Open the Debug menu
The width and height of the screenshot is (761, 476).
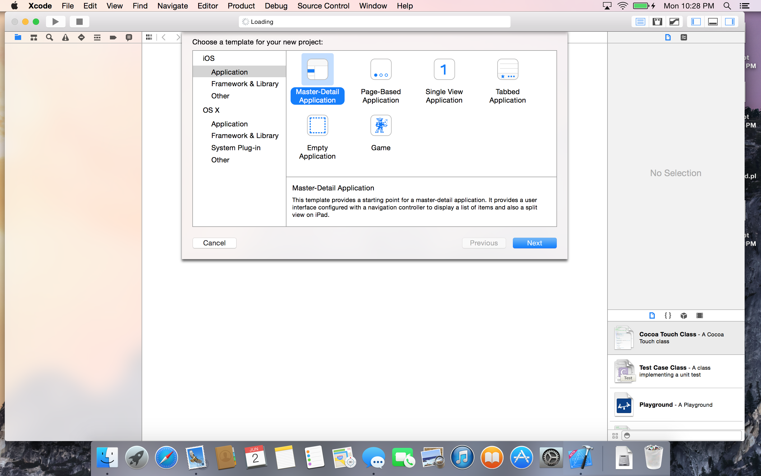click(276, 6)
